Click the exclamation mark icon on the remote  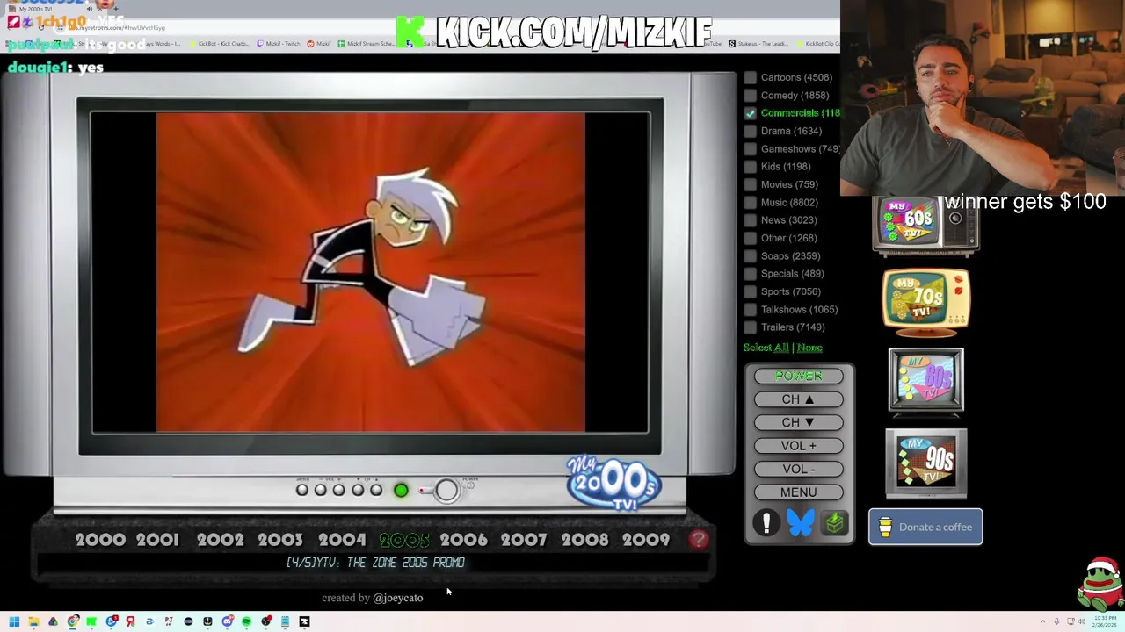pyautogui.click(x=766, y=523)
